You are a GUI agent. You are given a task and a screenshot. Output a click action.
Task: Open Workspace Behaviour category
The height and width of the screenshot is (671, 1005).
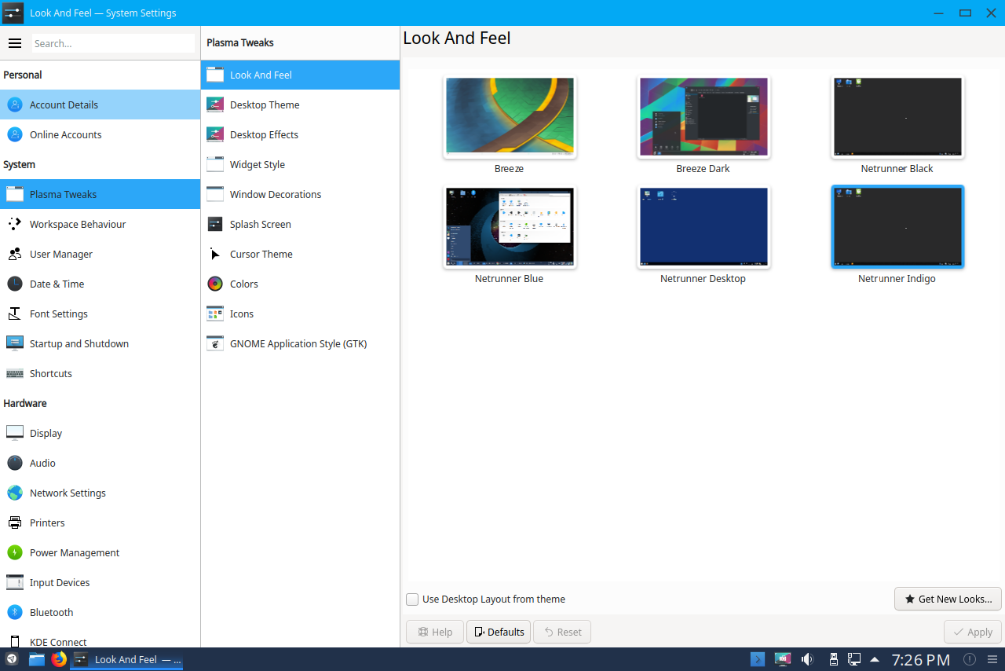78,224
